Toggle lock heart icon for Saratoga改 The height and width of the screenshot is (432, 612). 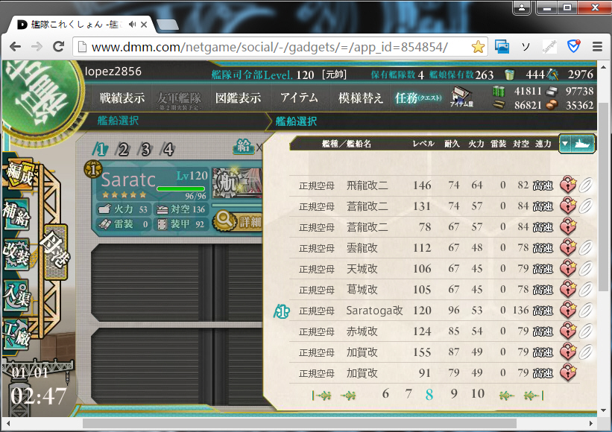[x=568, y=311]
